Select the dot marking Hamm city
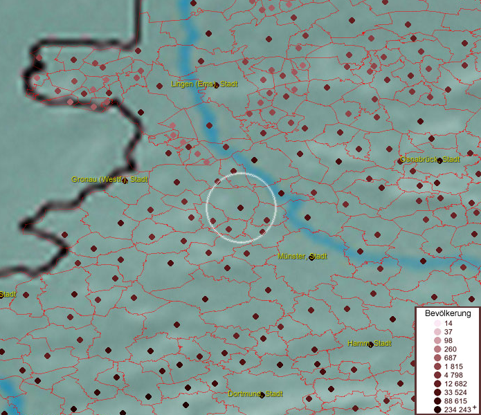The height and width of the screenshot is (415, 481). click(370, 345)
